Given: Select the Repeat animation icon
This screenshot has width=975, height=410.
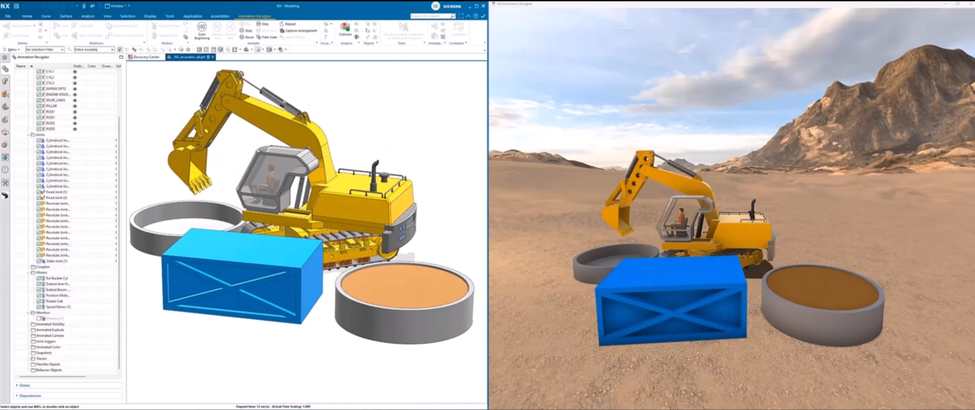Looking at the screenshot, I should (282, 24).
